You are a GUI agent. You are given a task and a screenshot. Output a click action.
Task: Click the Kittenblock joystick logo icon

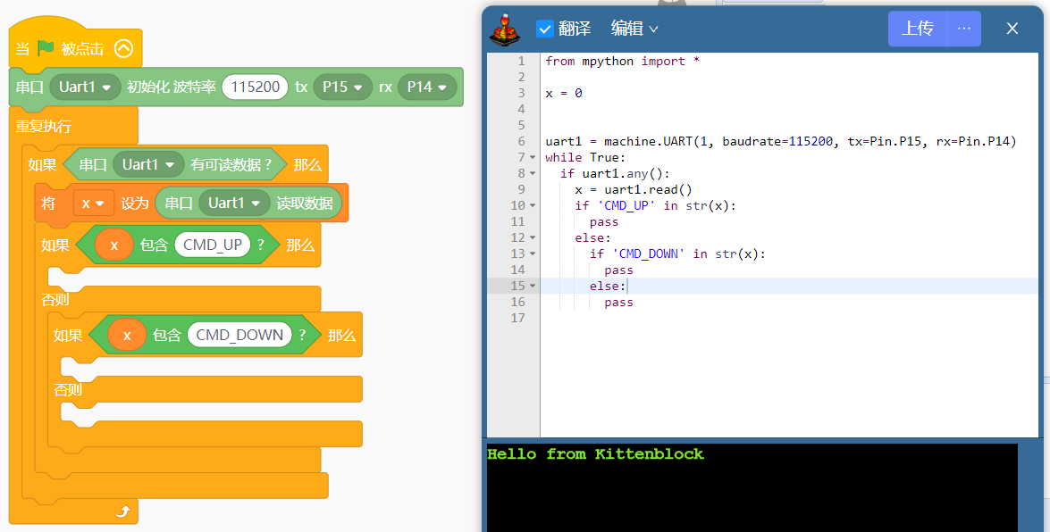(x=505, y=29)
